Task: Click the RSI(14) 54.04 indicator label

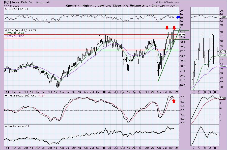Action: coord(18,9)
